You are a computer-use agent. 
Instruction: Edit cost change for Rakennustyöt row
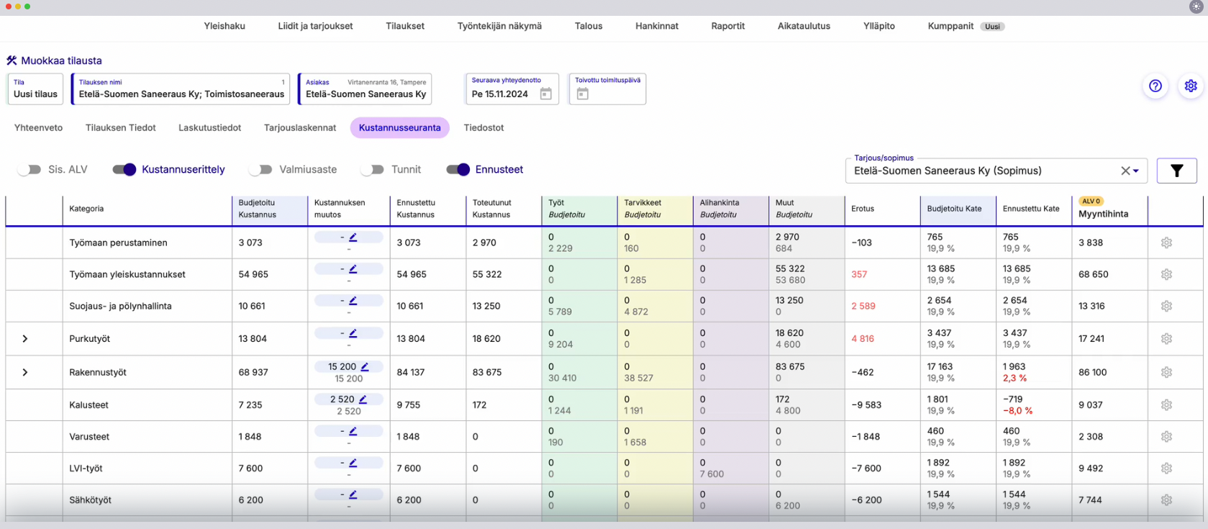point(365,366)
